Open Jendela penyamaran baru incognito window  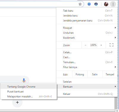point(87,20)
